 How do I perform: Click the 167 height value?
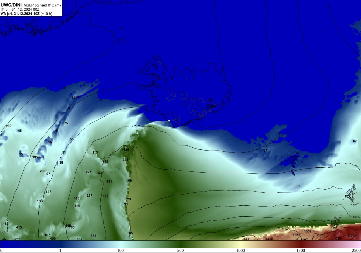coord(47,235)
